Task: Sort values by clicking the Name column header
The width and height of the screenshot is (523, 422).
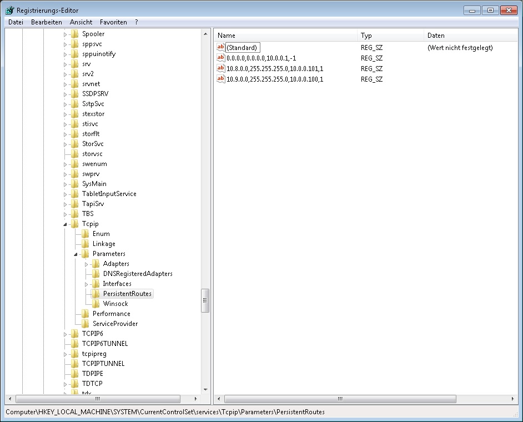Action: coord(226,36)
